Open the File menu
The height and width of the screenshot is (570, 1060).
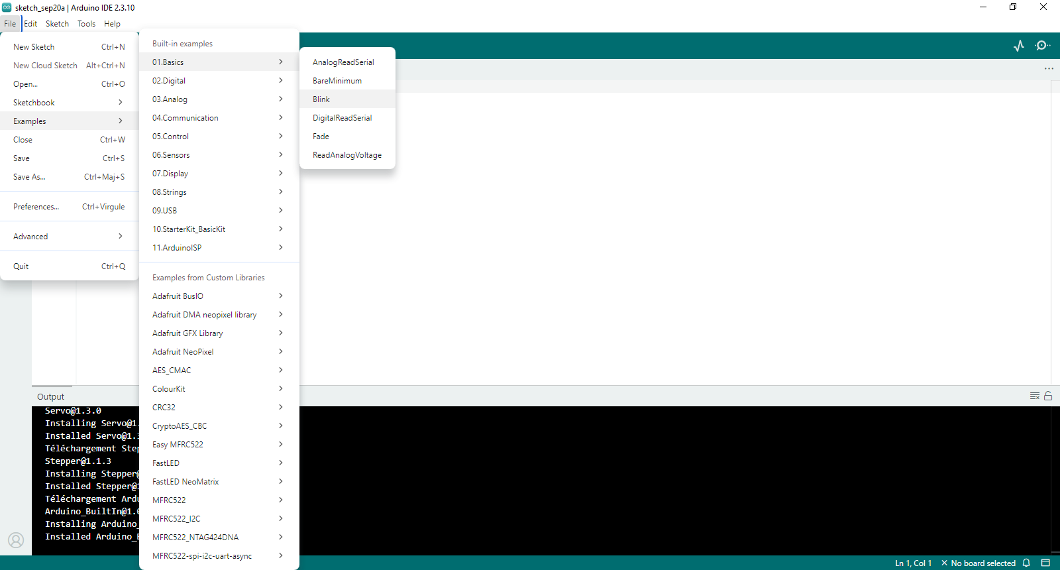point(10,23)
